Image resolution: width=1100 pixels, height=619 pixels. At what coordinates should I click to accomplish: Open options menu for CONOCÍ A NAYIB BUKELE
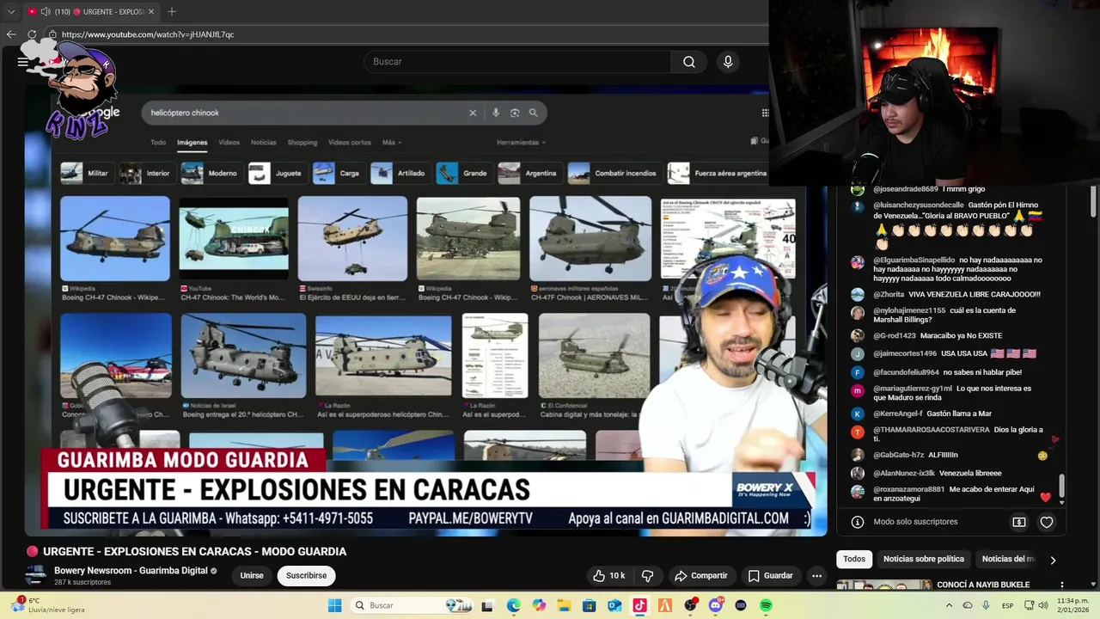tap(1062, 585)
